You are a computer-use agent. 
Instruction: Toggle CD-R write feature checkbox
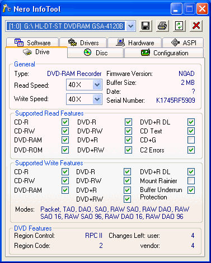[65, 171]
